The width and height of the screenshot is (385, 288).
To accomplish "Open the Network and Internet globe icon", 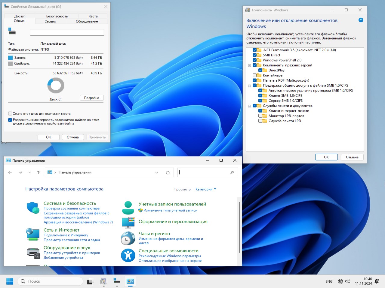I will point(33,234).
